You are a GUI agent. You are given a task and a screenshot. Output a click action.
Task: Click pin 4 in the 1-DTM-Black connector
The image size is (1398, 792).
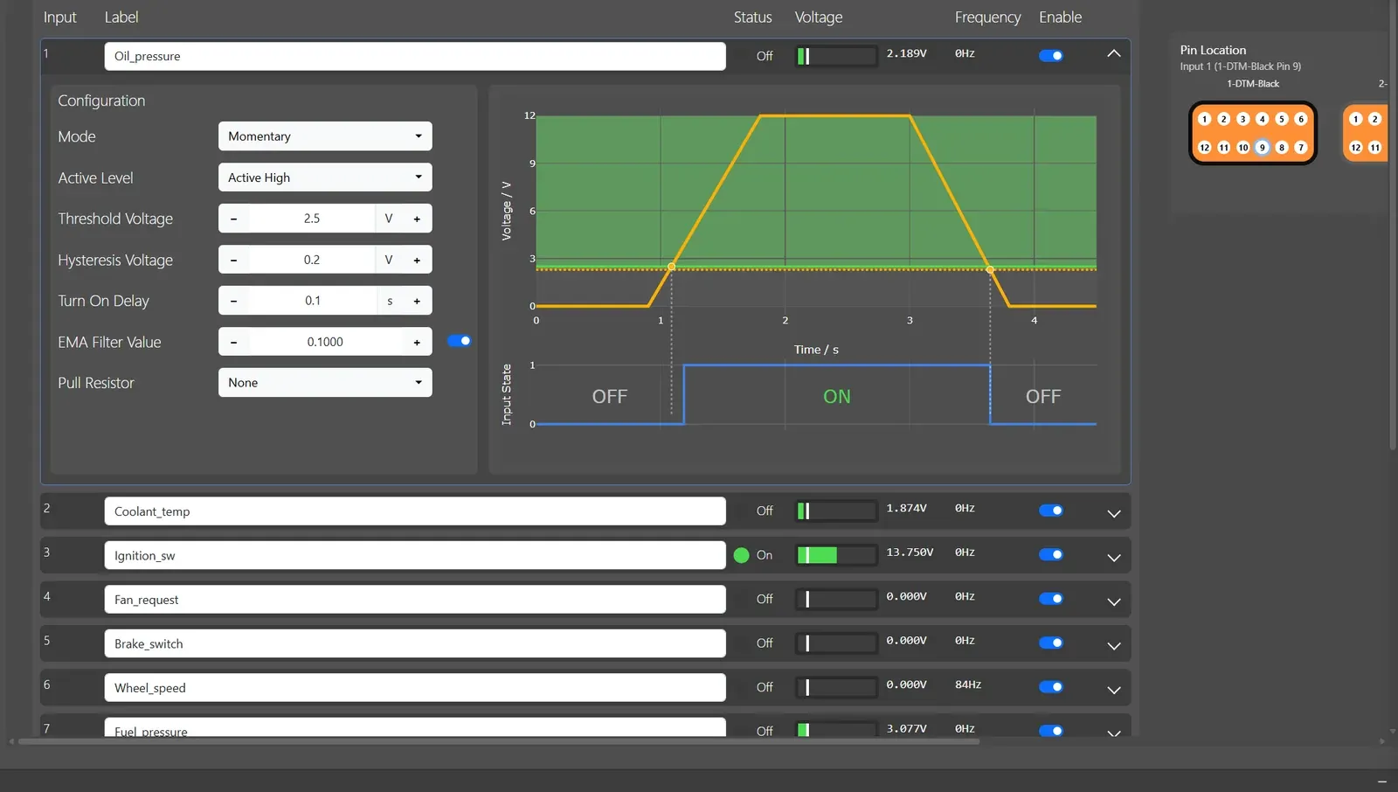(1263, 119)
